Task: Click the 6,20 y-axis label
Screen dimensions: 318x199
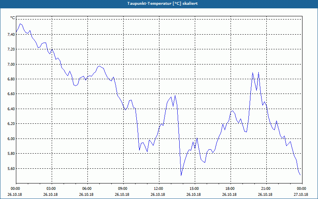Action: tap(11, 124)
